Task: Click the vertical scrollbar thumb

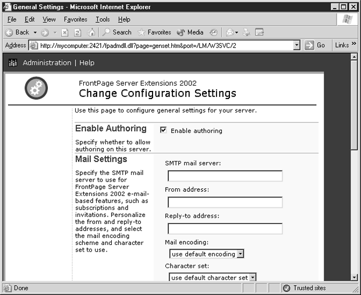Action: [x=354, y=105]
